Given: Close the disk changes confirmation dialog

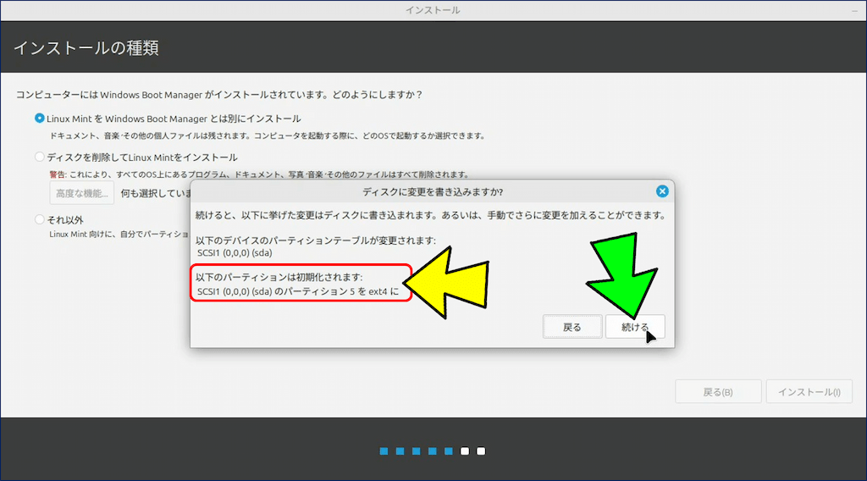Looking at the screenshot, I should coord(662,191).
